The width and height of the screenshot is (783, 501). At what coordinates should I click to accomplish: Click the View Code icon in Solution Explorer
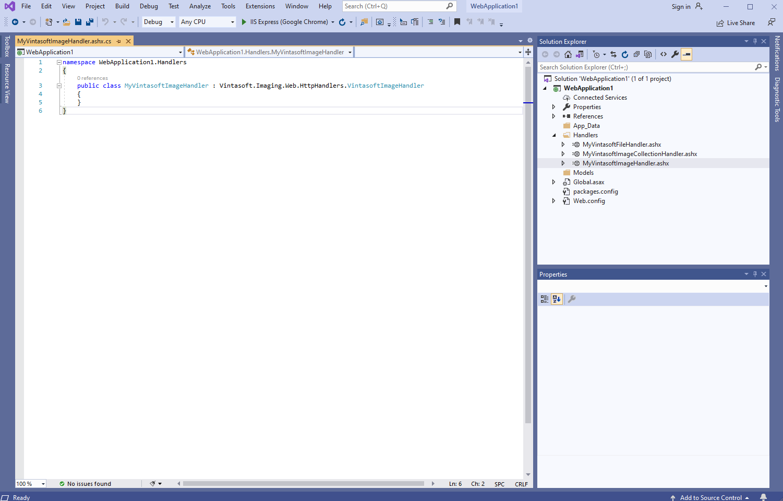(664, 54)
